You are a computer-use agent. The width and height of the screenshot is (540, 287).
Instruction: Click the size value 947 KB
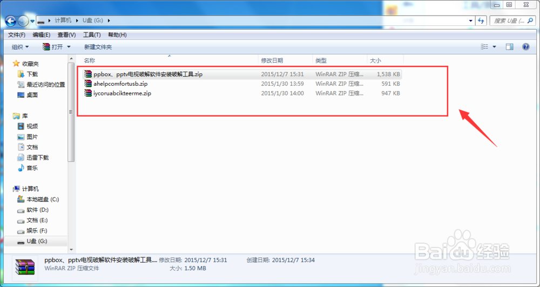coord(391,93)
